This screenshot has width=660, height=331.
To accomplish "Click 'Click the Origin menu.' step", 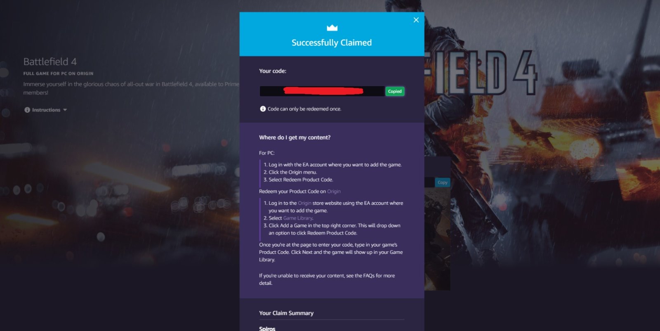I will tap(293, 172).
